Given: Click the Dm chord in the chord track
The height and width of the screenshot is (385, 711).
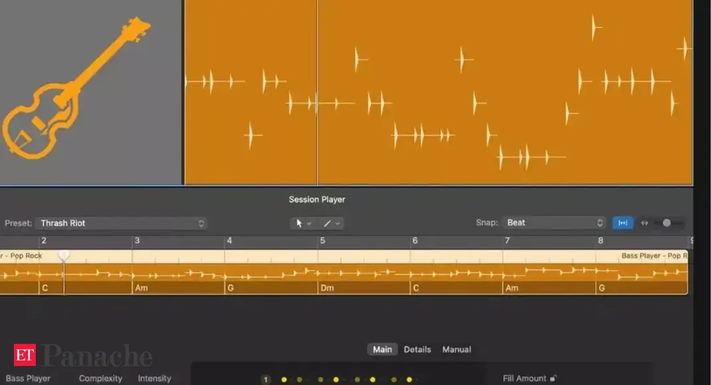Looking at the screenshot, I should (x=327, y=288).
